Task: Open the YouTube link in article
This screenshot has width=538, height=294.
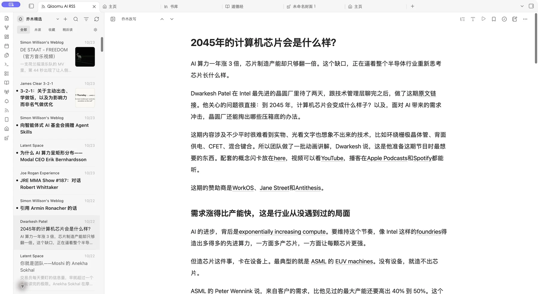Action: click(332, 158)
